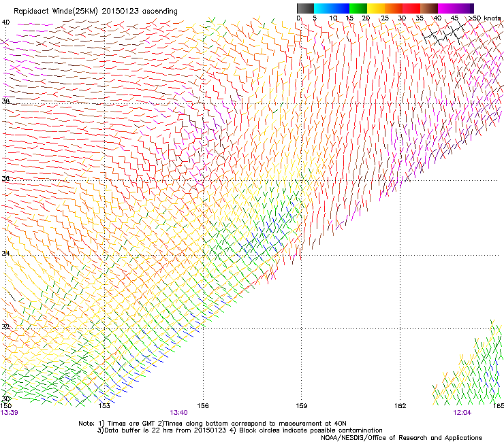
Task: Click the legend label '35'
Action: coord(420,18)
